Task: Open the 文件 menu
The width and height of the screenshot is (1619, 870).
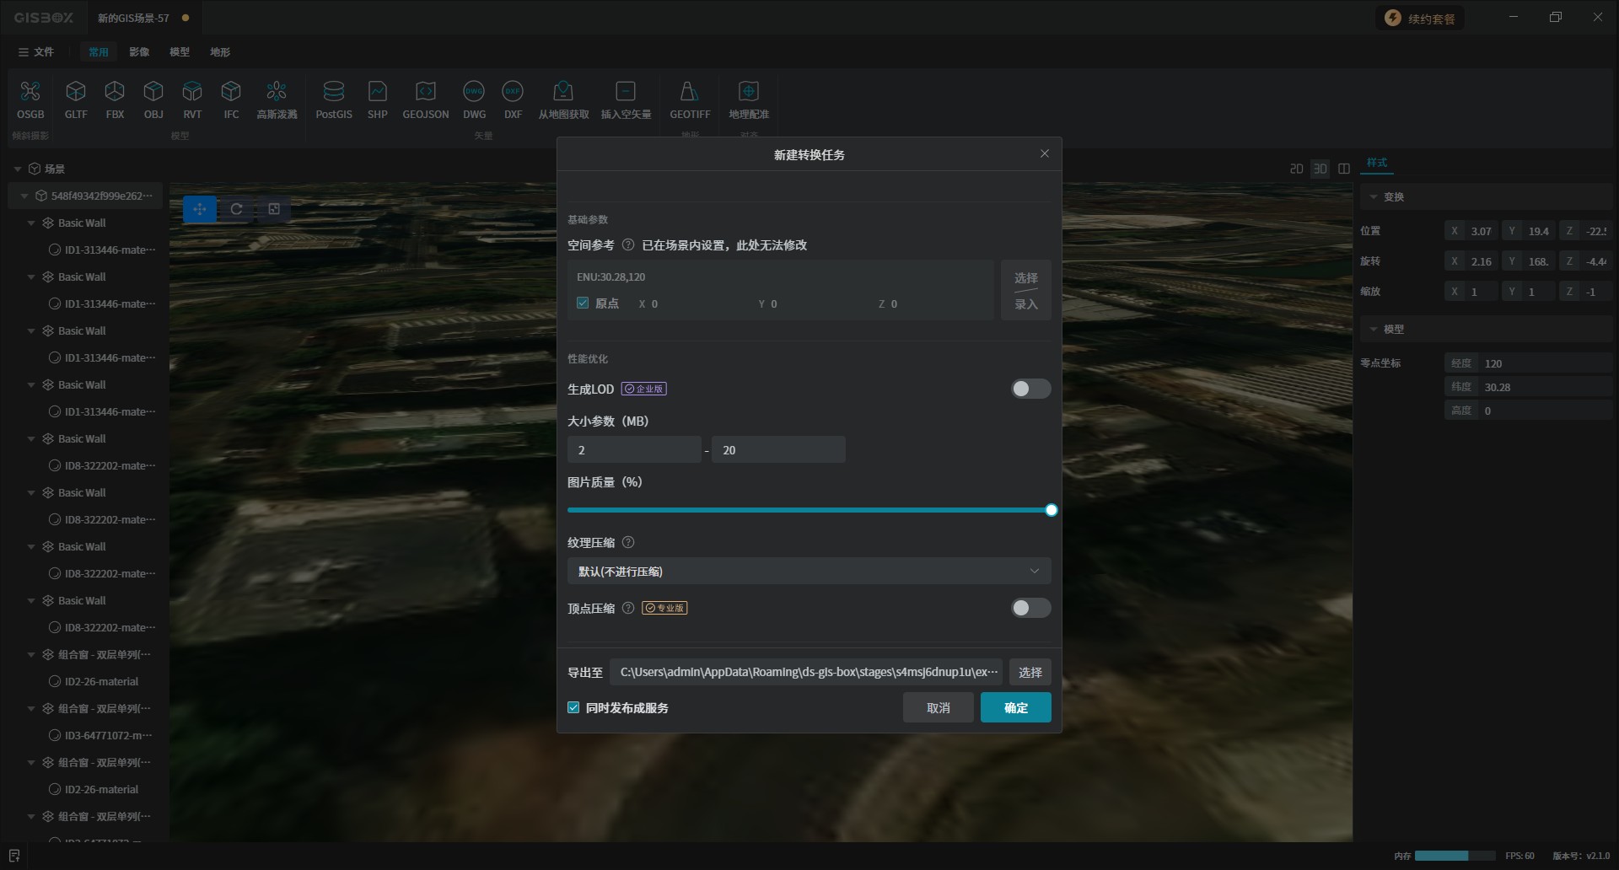Action: [36, 52]
